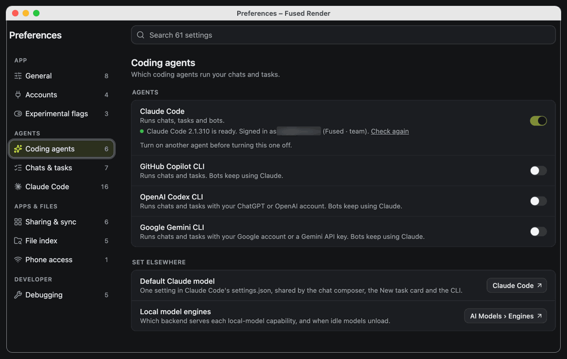Open AI Models › Engines button
The image size is (567, 359).
pos(505,315)
